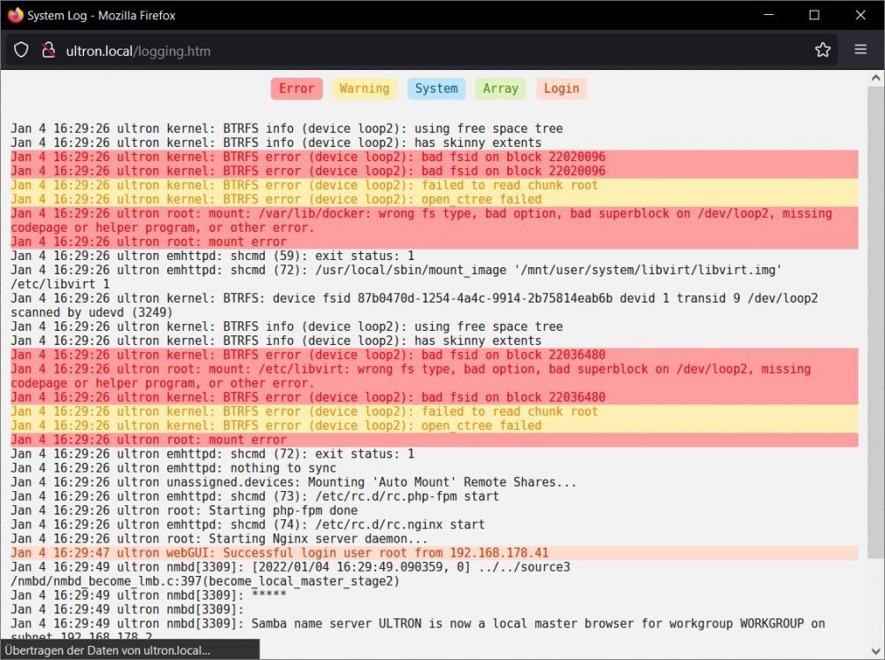The height and width of the screenshot is (660, 885).
Task: Click the first 'failed to read chunk root' line
Action: [435, 185]
